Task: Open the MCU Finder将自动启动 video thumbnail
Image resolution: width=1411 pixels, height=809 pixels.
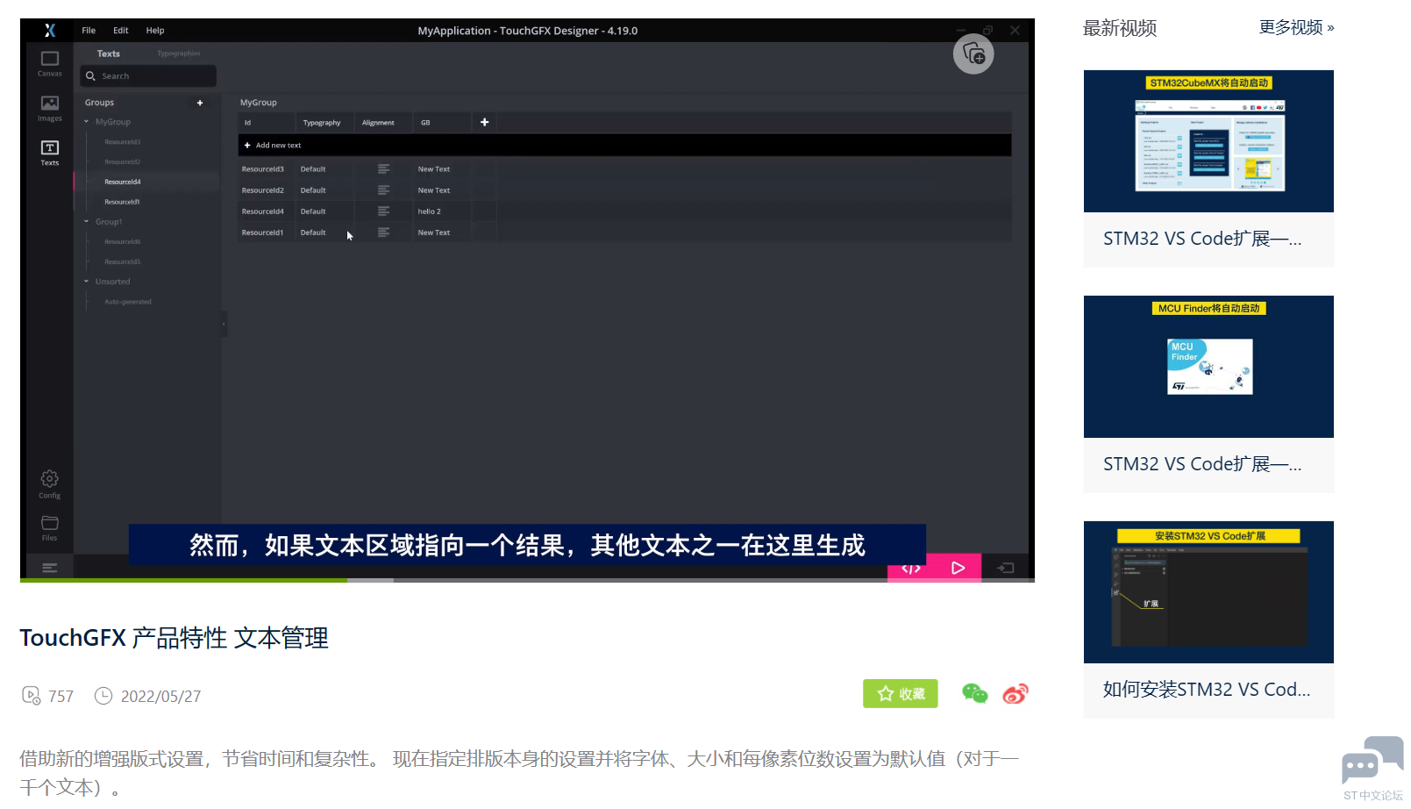Action: pyautogui.click(x=1208, y=367)
